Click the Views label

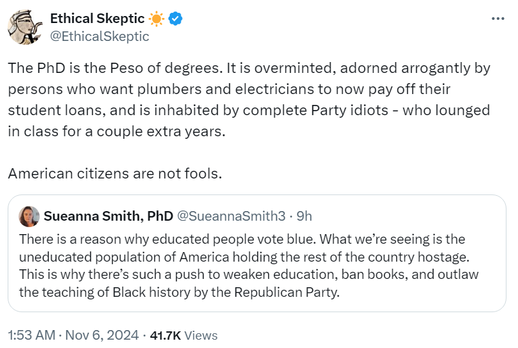[201, 335]
